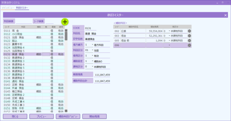The image size is (231, 121).
Task: Select account row 0135 普通預金5
Action: pos(34,68)
